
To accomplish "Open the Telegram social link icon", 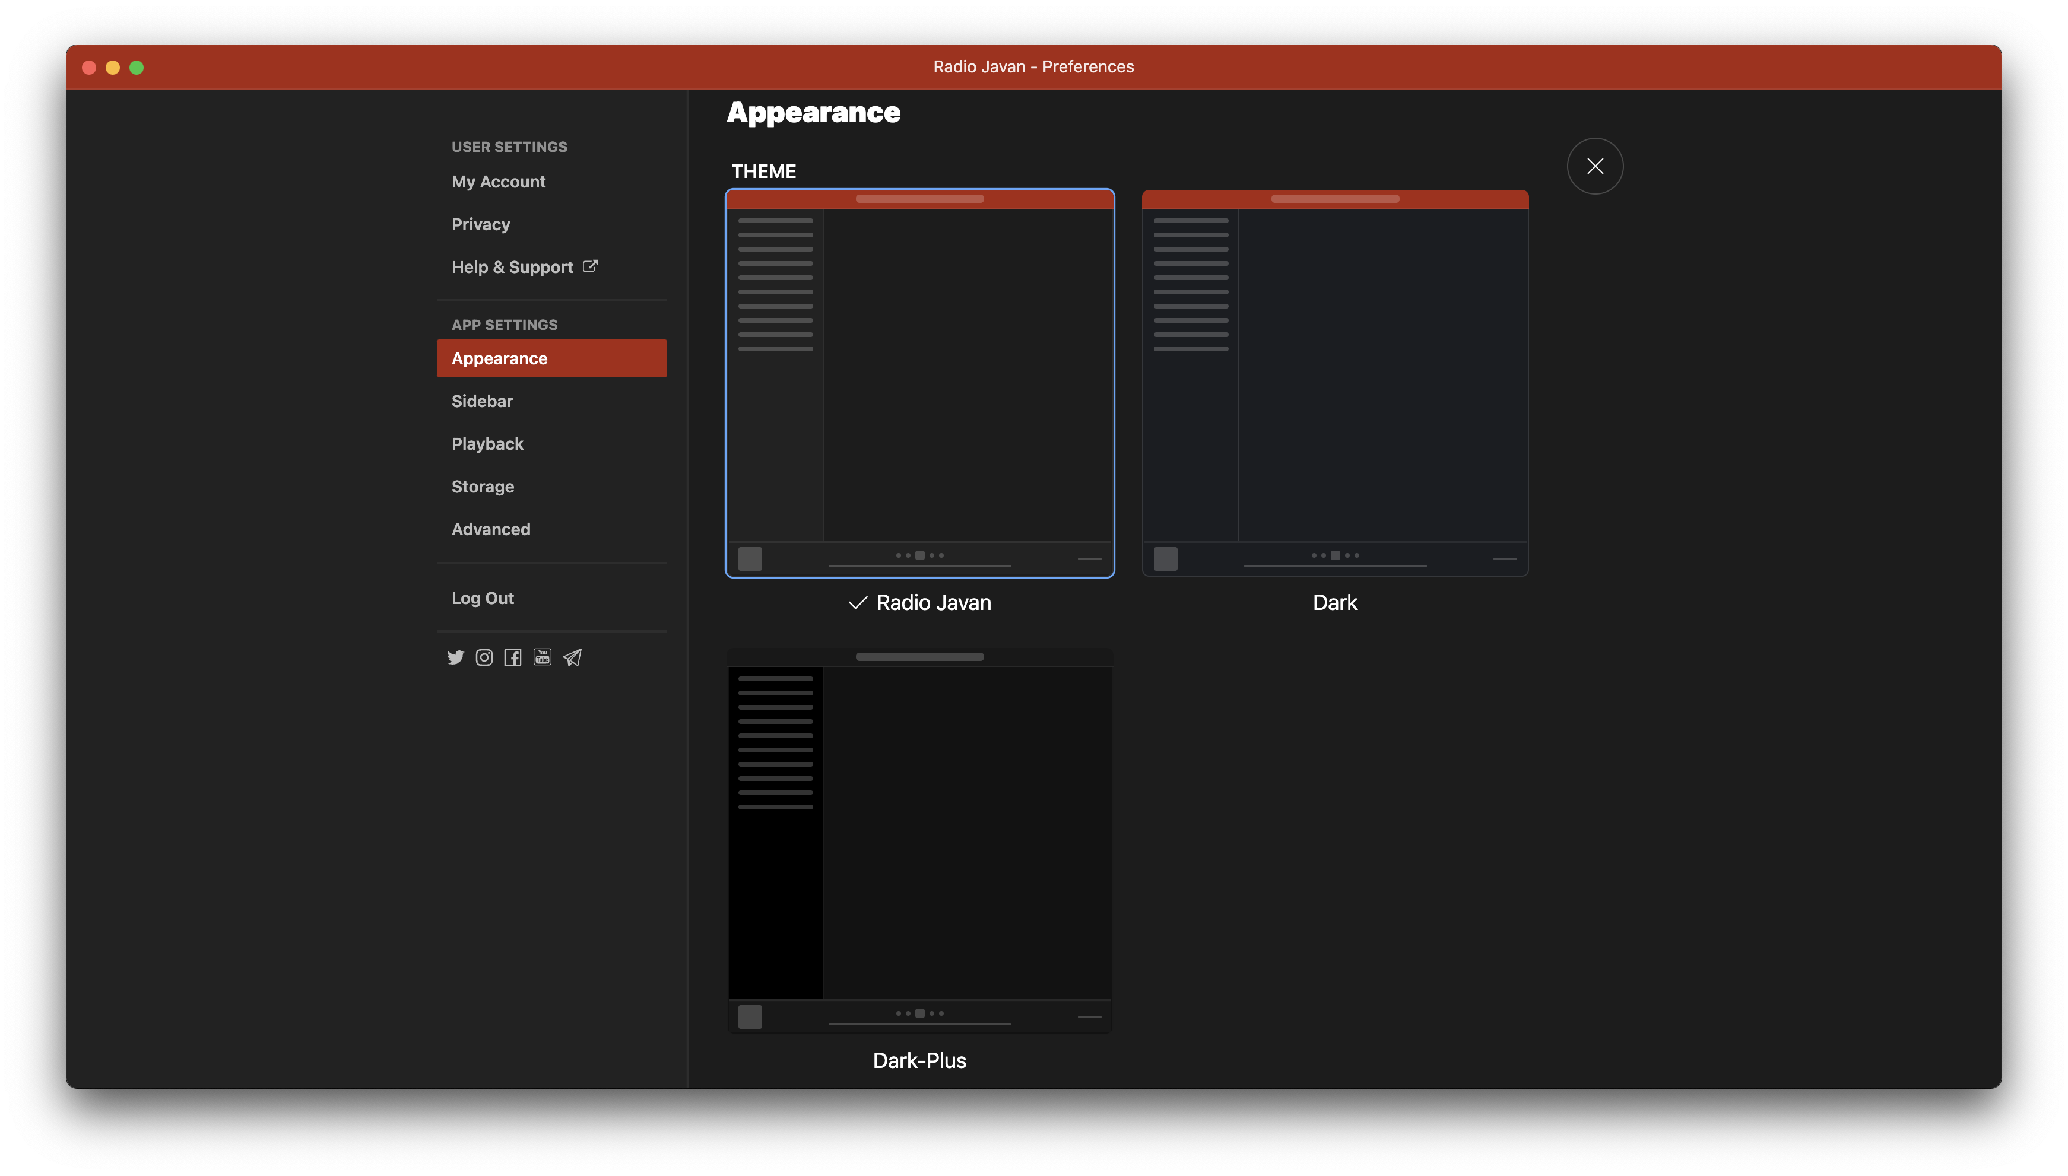I will [x=572, y=657].
